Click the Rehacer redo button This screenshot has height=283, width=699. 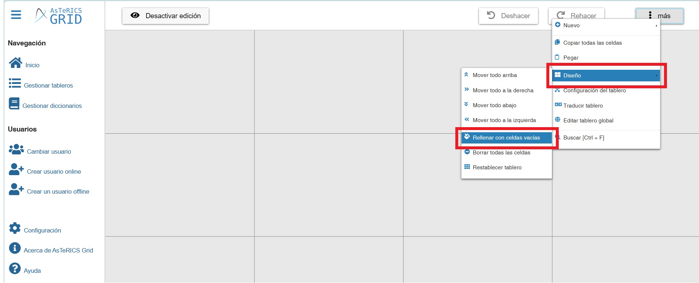pyautogui.click(x=576, y=14)
